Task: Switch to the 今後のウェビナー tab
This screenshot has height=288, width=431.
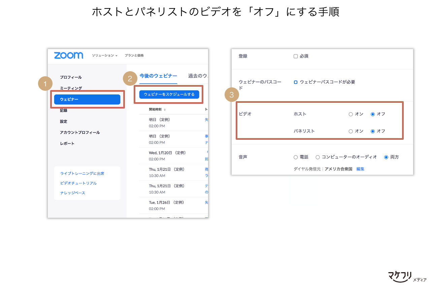Action: (x=158, y=76)
